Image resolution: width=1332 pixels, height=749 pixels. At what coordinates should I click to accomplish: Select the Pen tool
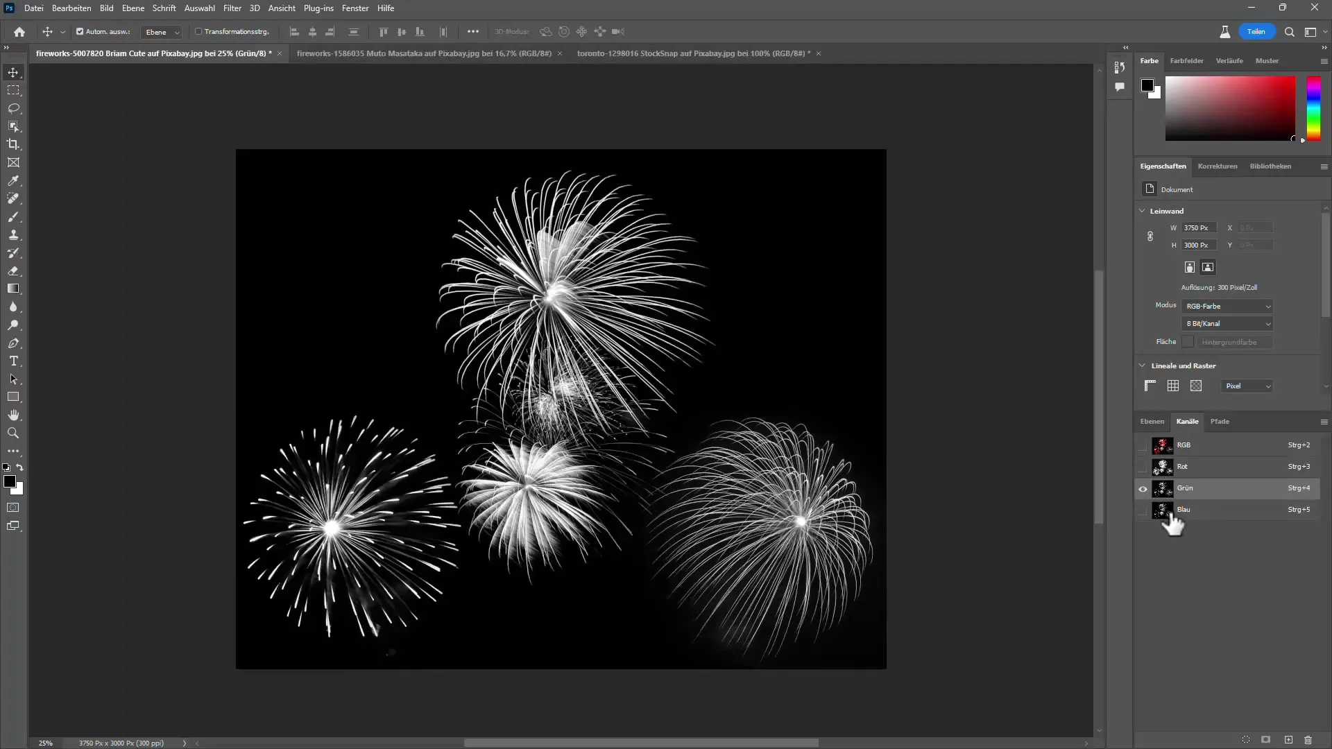coord(13,343)
